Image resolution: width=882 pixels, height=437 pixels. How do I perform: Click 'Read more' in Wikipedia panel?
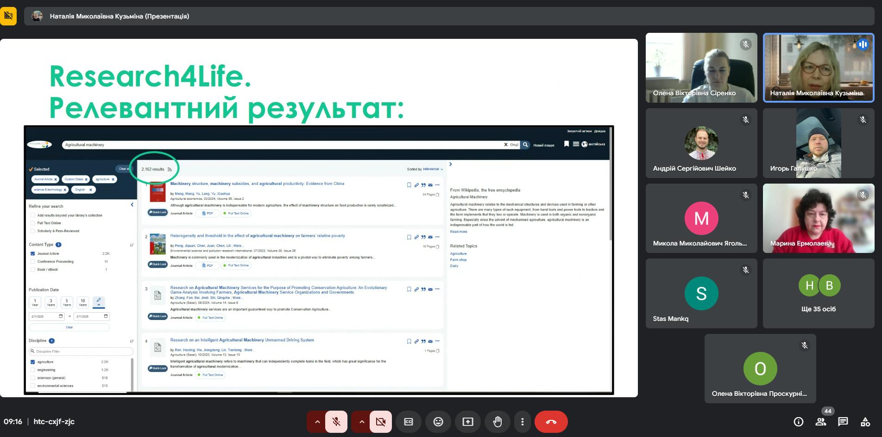pos(459,232)
